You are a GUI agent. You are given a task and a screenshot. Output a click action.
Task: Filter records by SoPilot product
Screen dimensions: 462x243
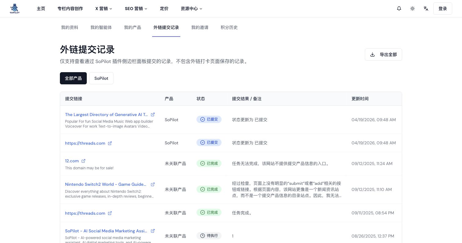[x=101, y=78]
